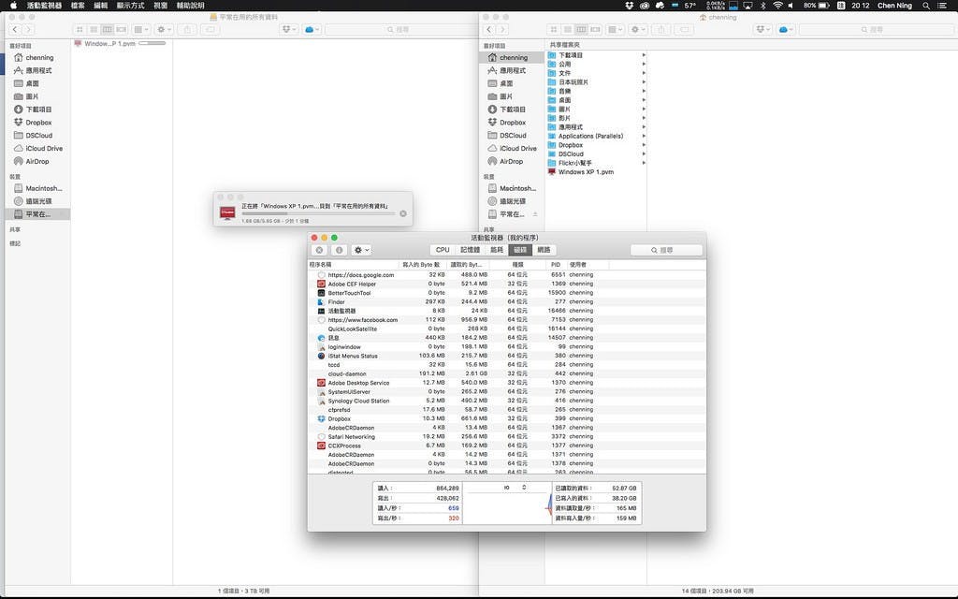Select the https://www.facebook.com process row
This screenshot has width=958, height=599.
[x=506, y=320]
